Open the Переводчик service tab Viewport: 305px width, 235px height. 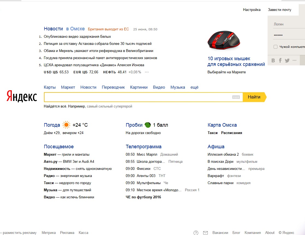[x=113, y=87]
